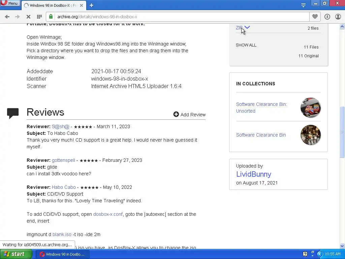345x259 pixels.
Task: Open Software Clearance Bin: Unsorted collection
Action: tap(261, 108)
